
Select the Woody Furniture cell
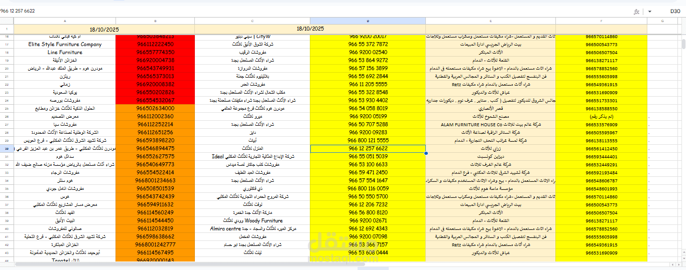point(253,221)
